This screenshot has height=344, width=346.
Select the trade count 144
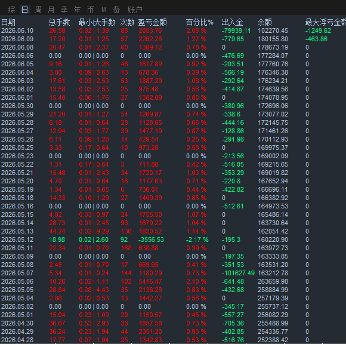pos(126,274)
